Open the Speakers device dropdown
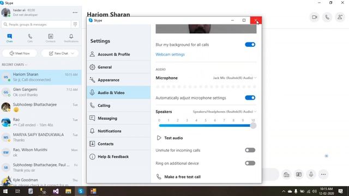This screenshot has width=349, height=196. pos(225,112)
